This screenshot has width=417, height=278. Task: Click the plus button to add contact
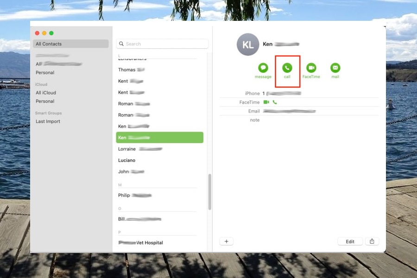click(x=227, y=241)
